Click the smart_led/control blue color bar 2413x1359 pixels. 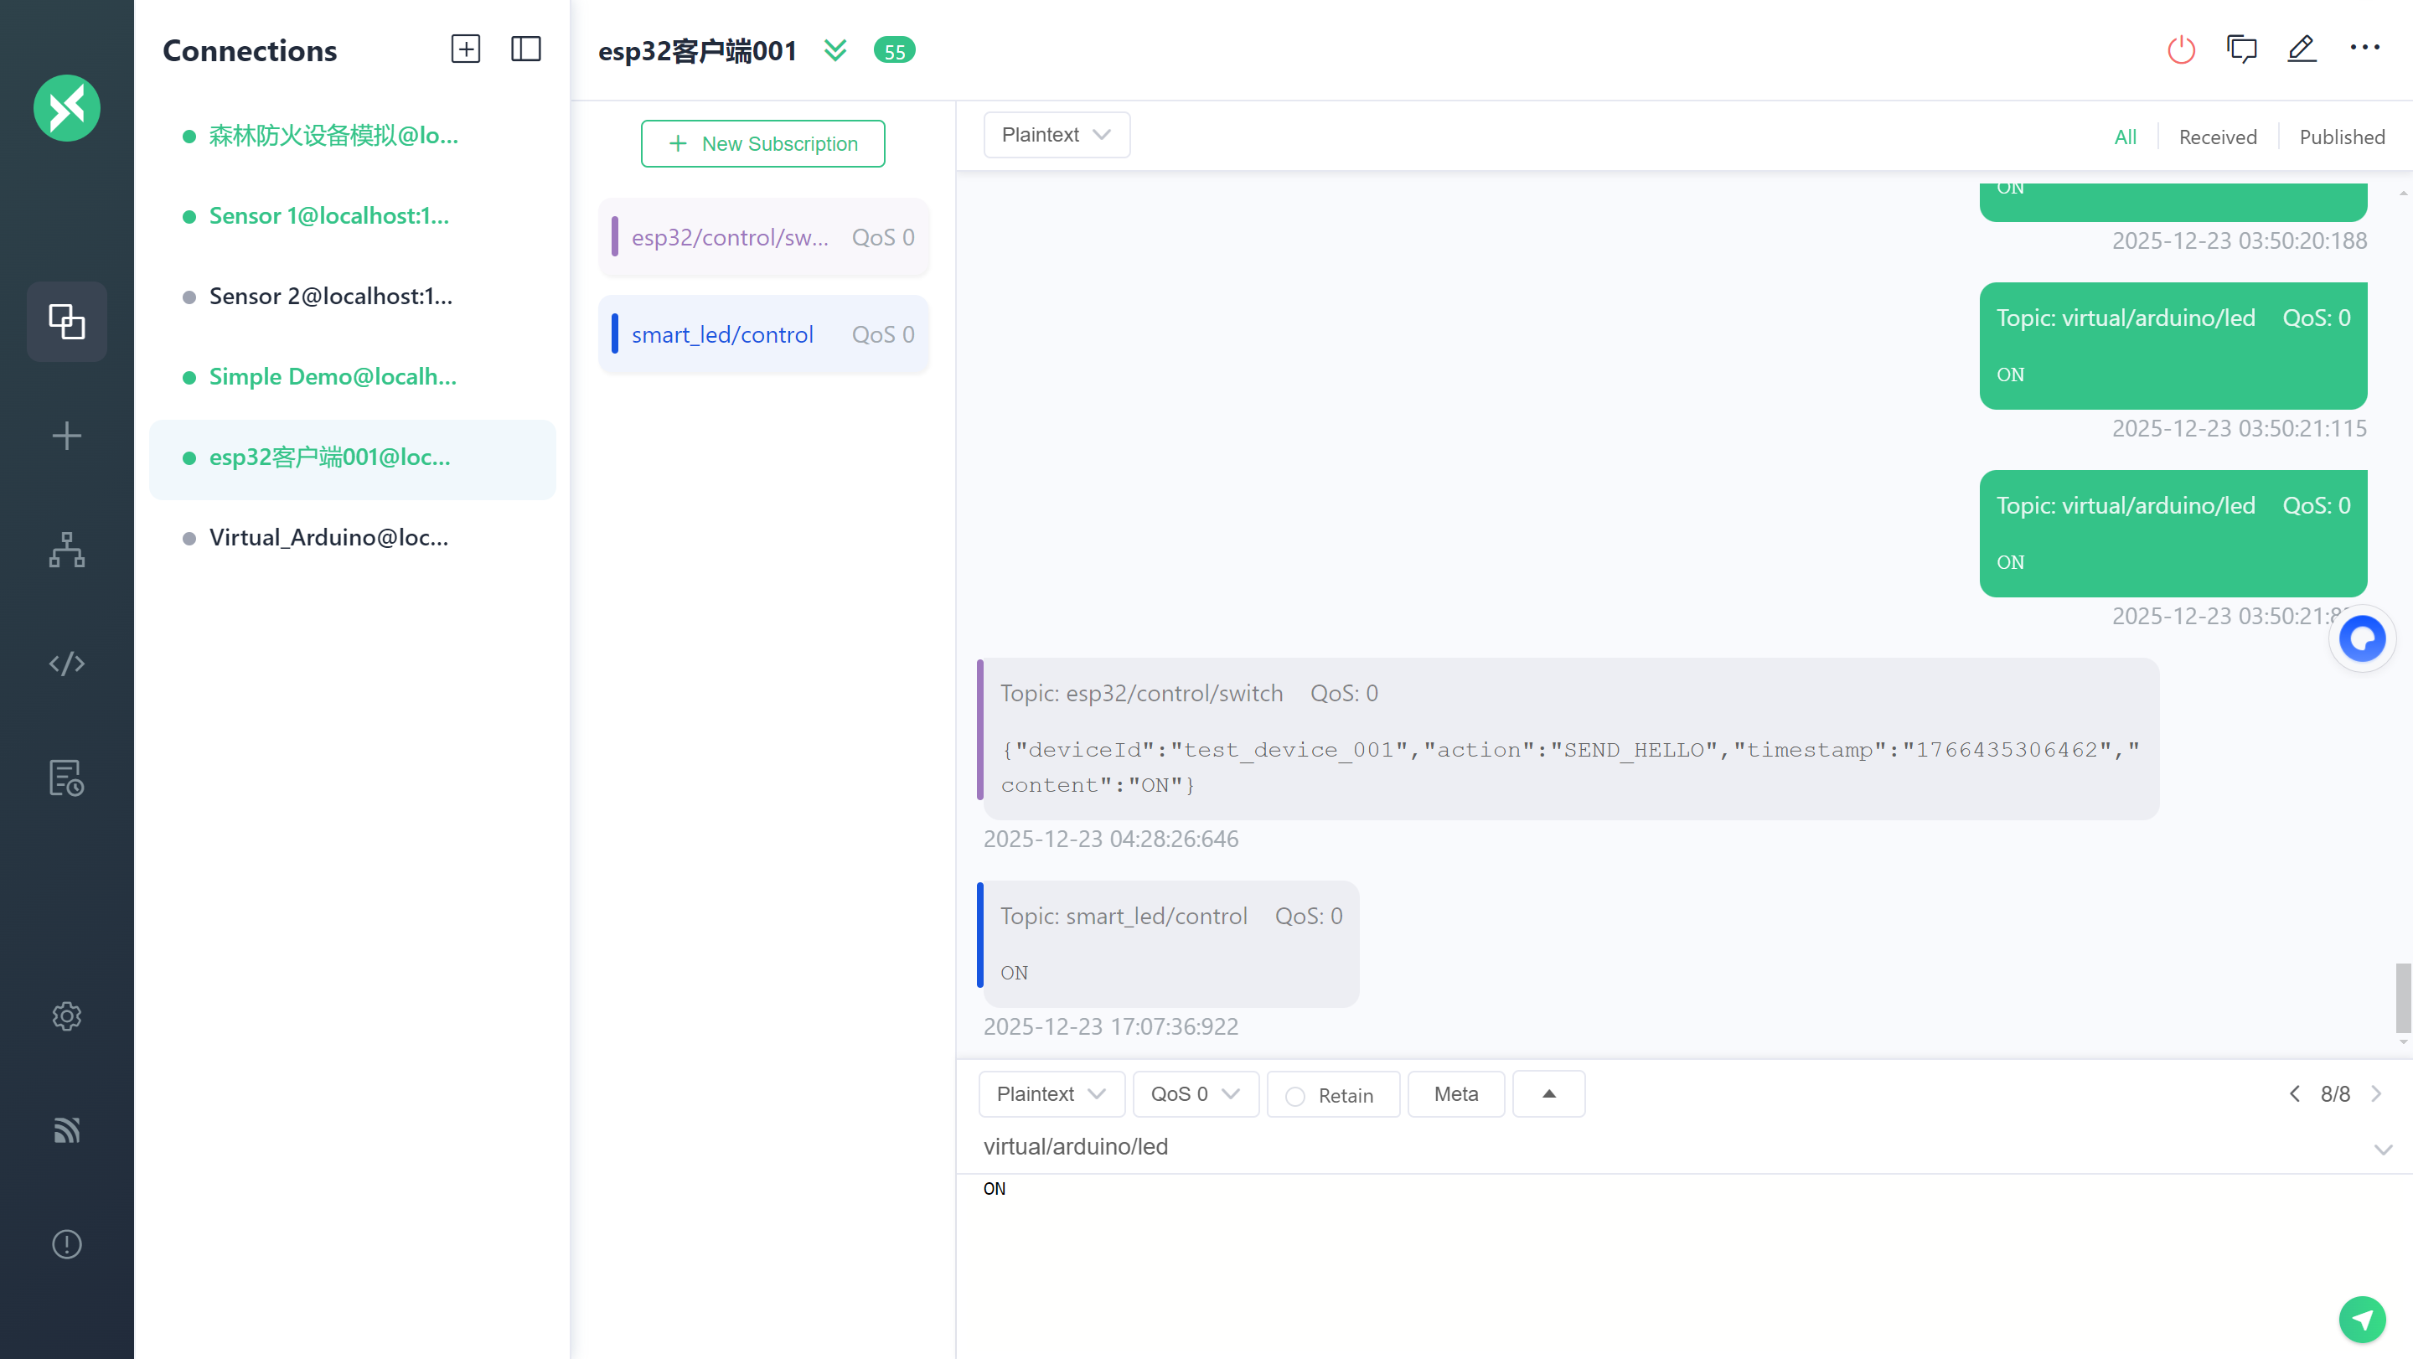614,334
